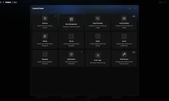Click the BETA badge on MCP Servers

pyautogui.click(x=134, y=52)
